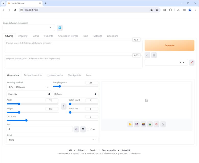Image resolution: width=199 pixels, height=163 pixels.
Task: Open the browser extensions puzzle icon
Action: pyautogui.click(x=170, y=10)
